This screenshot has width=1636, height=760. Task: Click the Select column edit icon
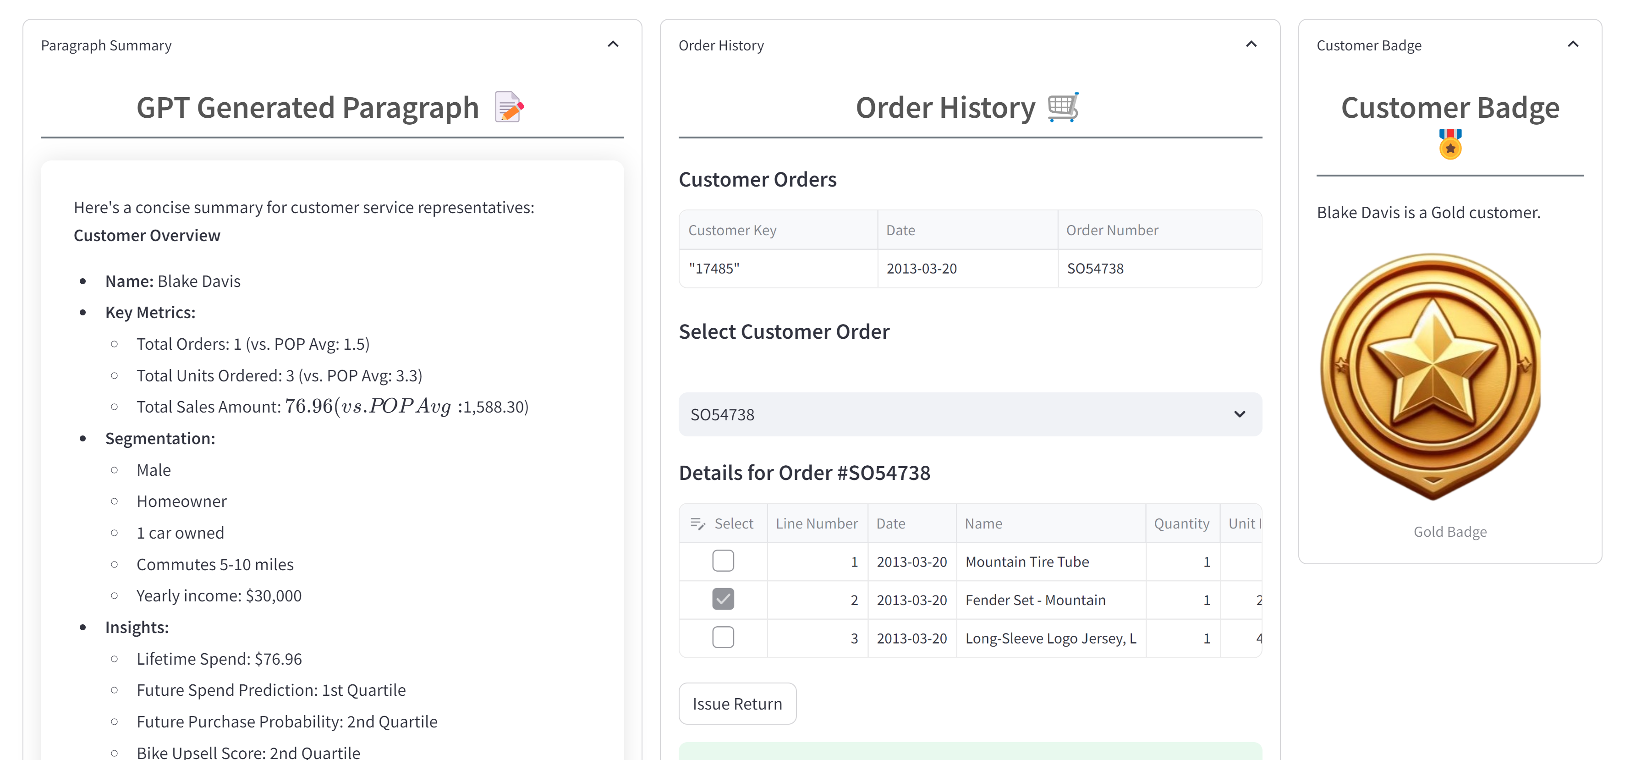coord(697,523)
